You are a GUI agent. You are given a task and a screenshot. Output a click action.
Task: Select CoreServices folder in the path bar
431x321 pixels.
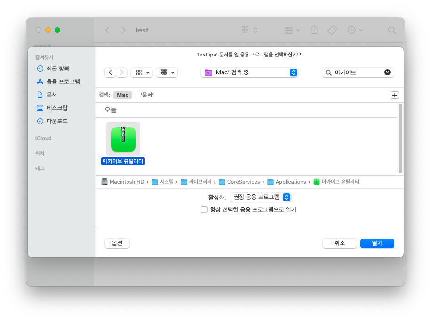(239, 182)
